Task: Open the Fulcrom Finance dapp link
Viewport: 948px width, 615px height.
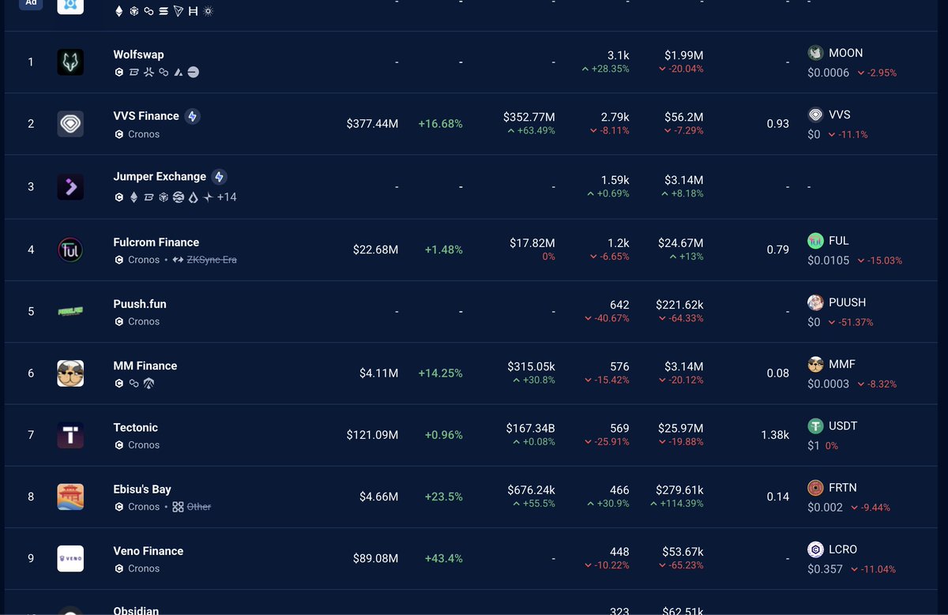Action: click(x=156, y=242)
